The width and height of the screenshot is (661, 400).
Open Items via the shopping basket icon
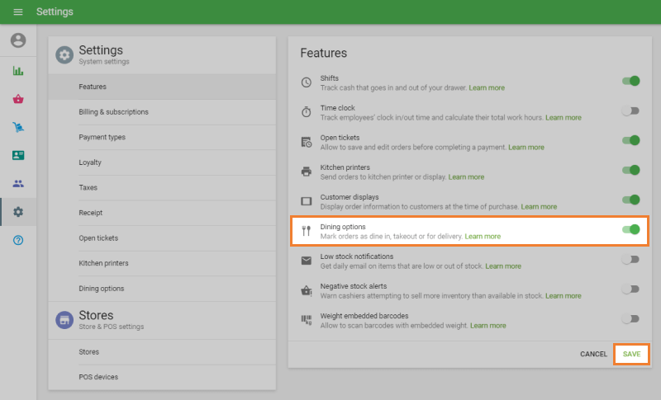[18, 99]
